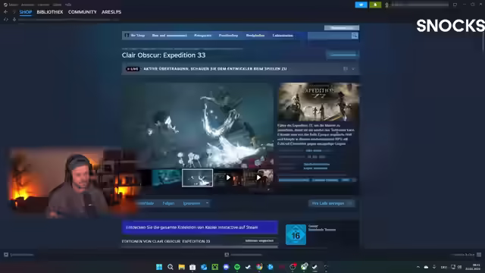Show hidden system tray icons

point(418,267)
